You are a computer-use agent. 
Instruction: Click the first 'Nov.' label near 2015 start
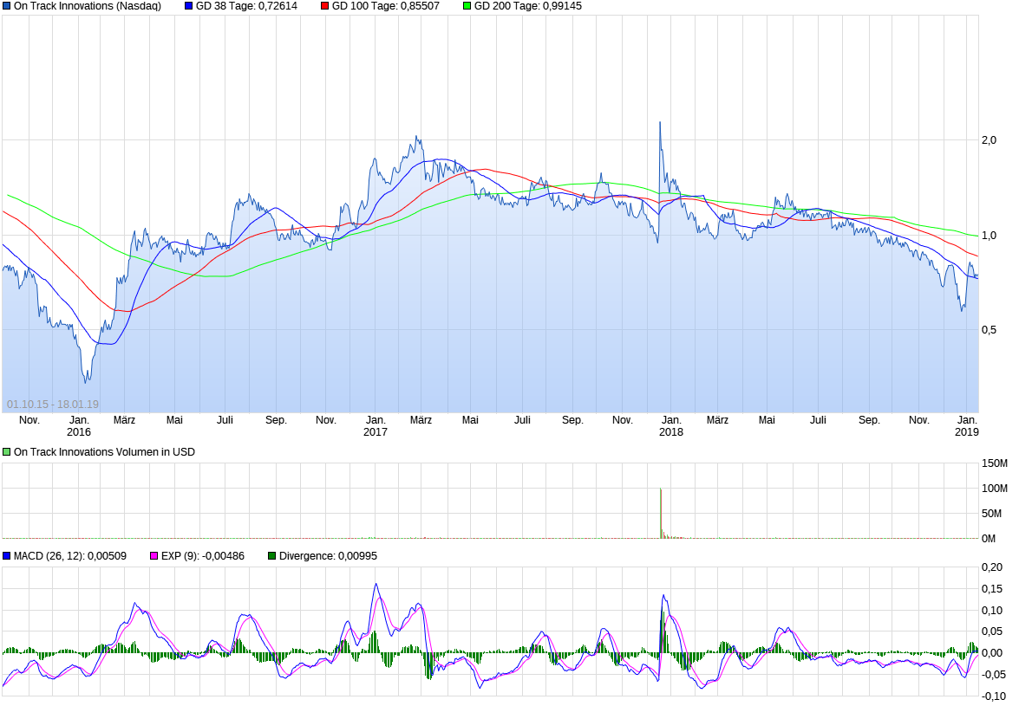click(x=29, y=420)
